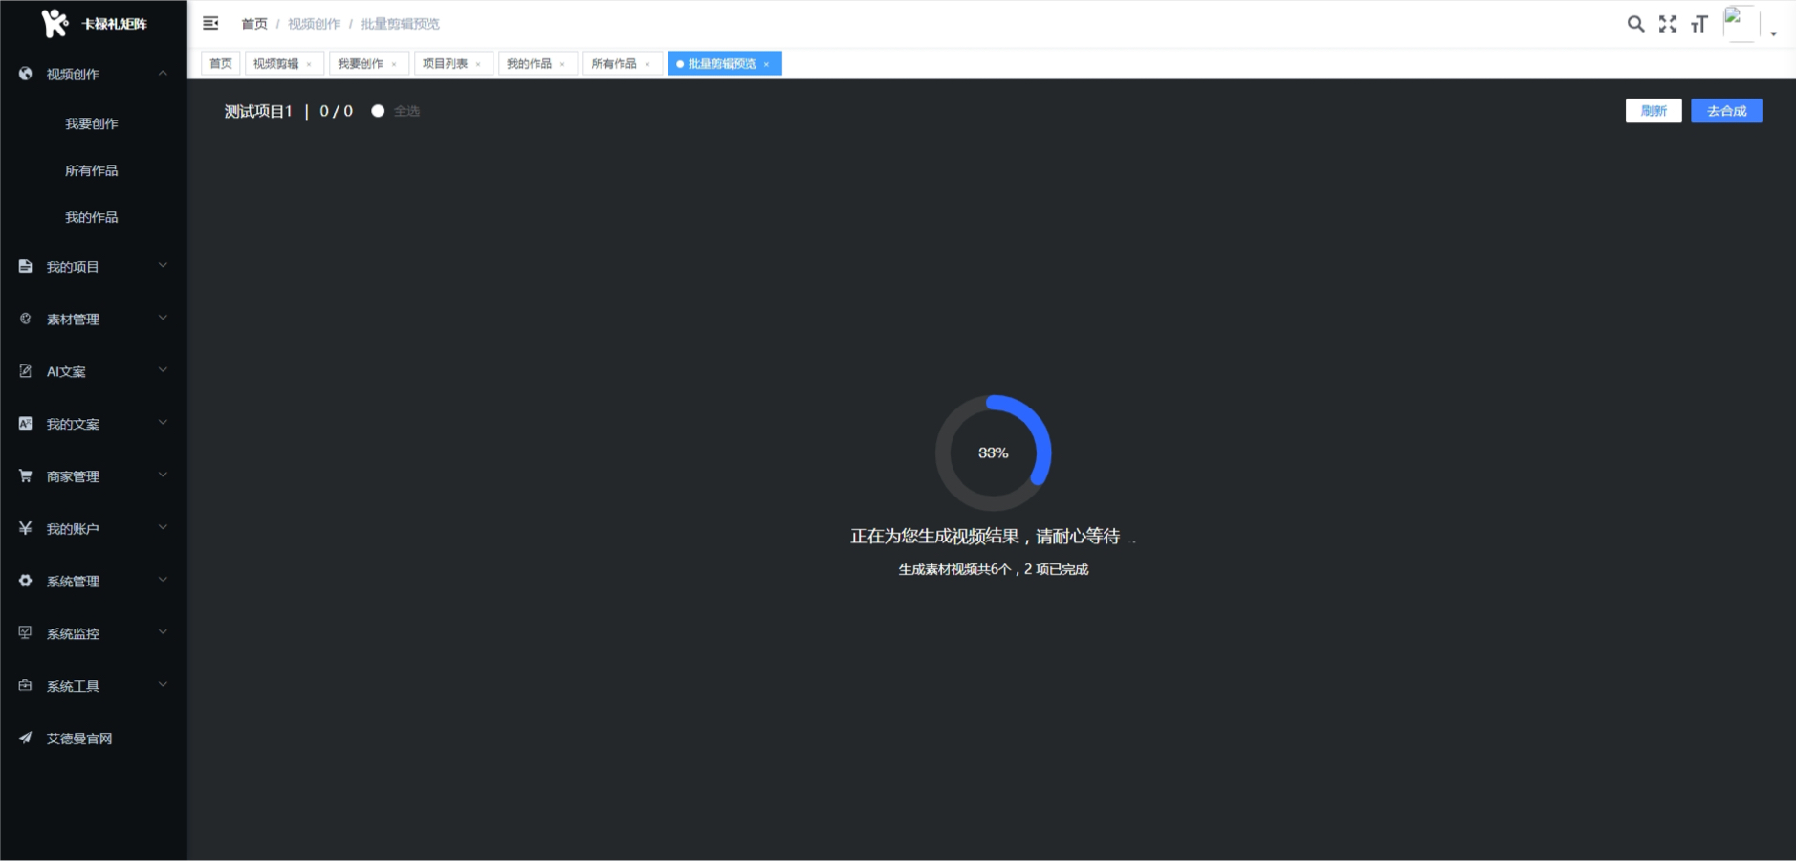The height and width of the screenshot is (861, 1796).
Task: Expand the 我的文案 menu chevron
Action: coord(163,423)
